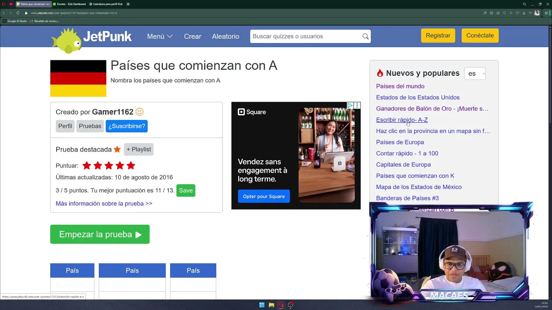Open the tab search magnifier

click(524, 4)
